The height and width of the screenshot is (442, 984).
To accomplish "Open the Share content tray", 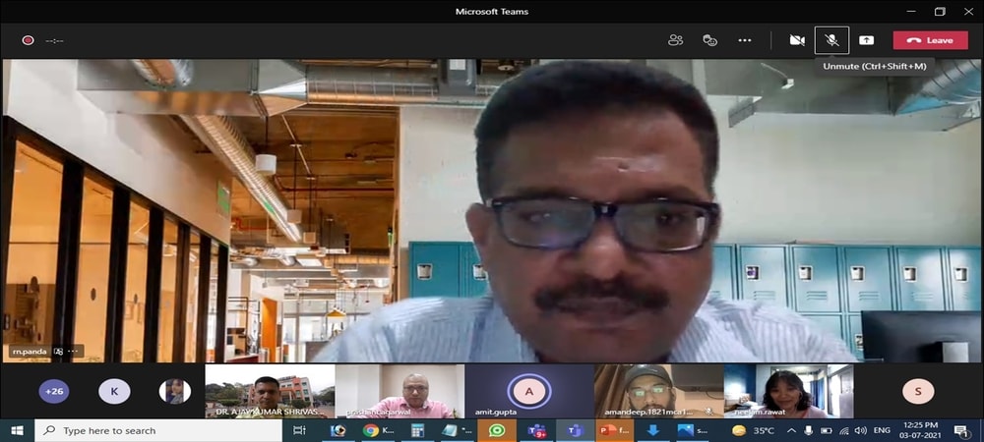I will click(x=866, y=40).
